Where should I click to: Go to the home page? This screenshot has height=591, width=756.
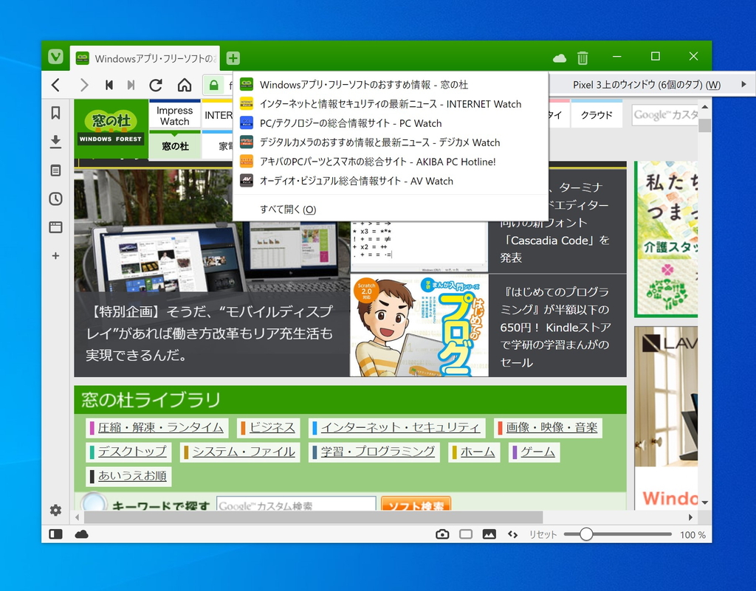click(185, 85)
